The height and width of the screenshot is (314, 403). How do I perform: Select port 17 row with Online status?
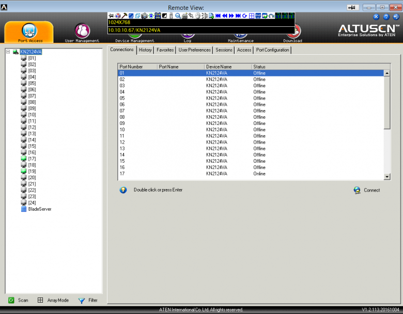click(x=251, y=174)
